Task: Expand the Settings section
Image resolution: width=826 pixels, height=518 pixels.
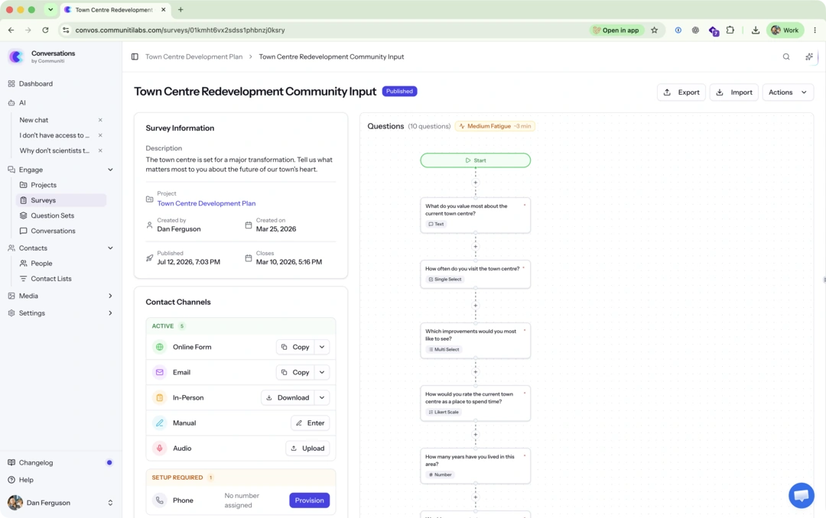Action: point(110,312)
